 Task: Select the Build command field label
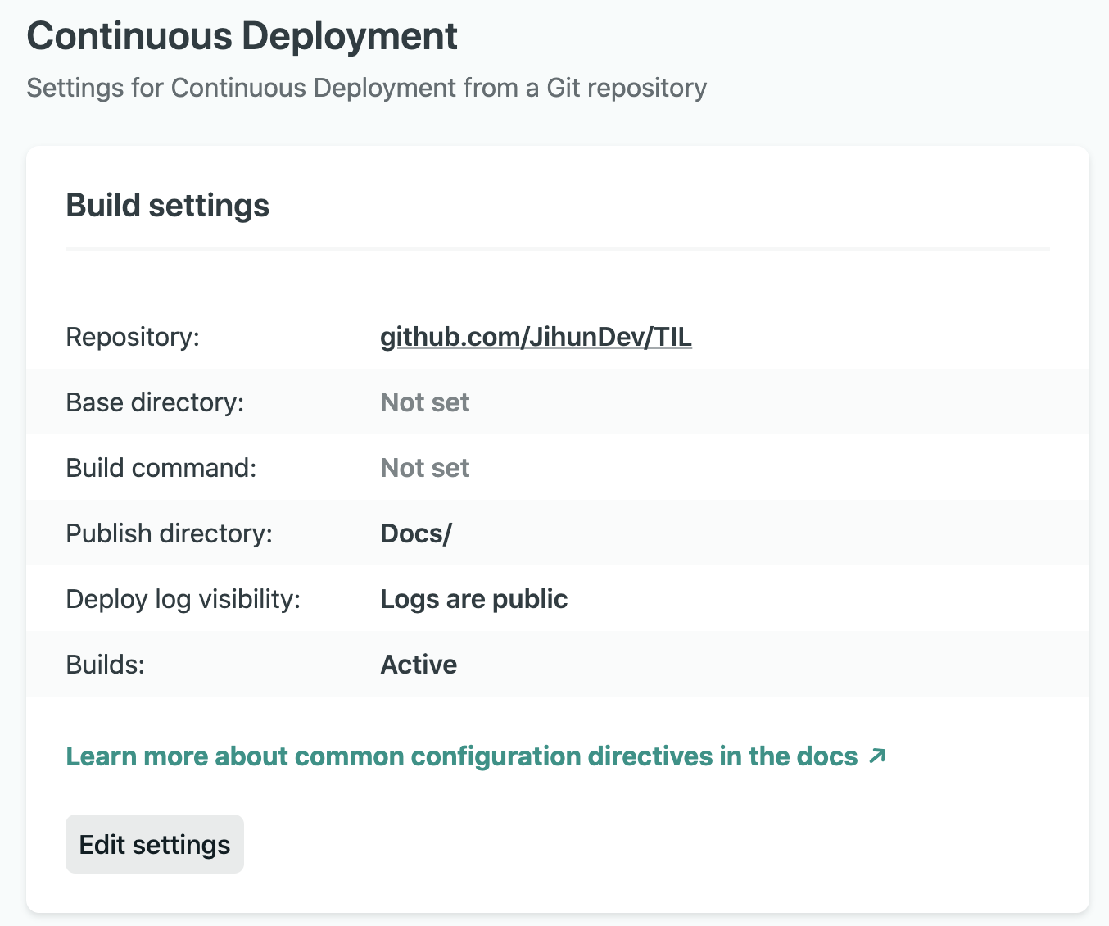[161, 468]
